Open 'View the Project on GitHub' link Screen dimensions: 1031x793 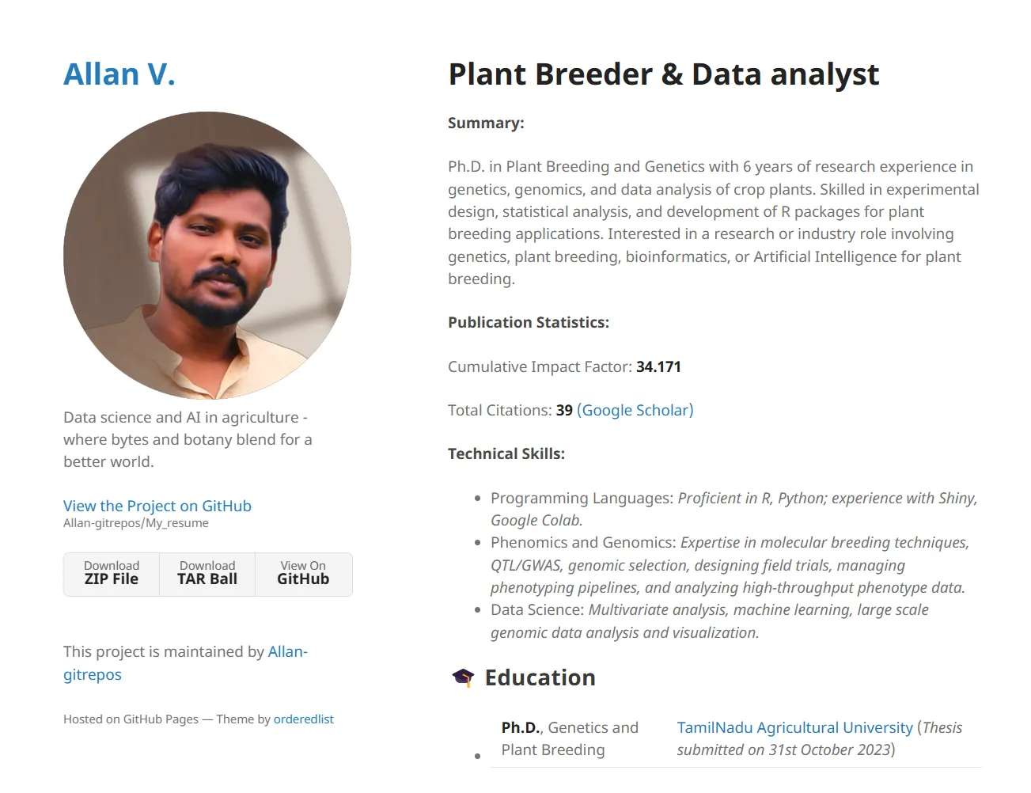pyautogui.click(x=157, y=506)
